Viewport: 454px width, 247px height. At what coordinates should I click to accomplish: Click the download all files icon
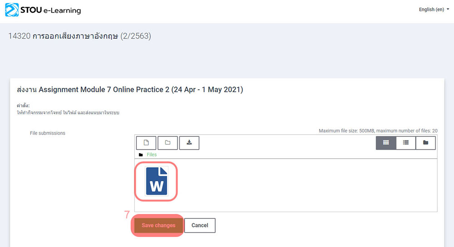[x=189, y=143]
